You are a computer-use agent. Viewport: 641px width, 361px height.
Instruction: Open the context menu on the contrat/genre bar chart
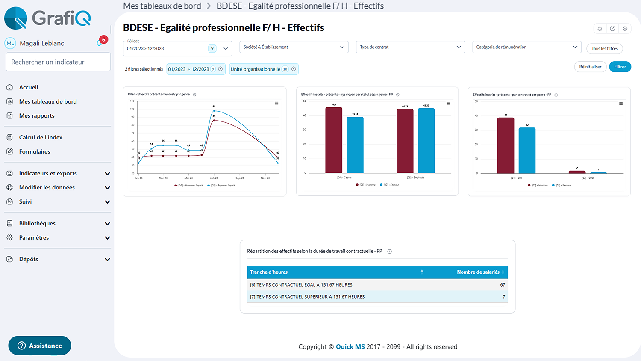click(620, 103)
